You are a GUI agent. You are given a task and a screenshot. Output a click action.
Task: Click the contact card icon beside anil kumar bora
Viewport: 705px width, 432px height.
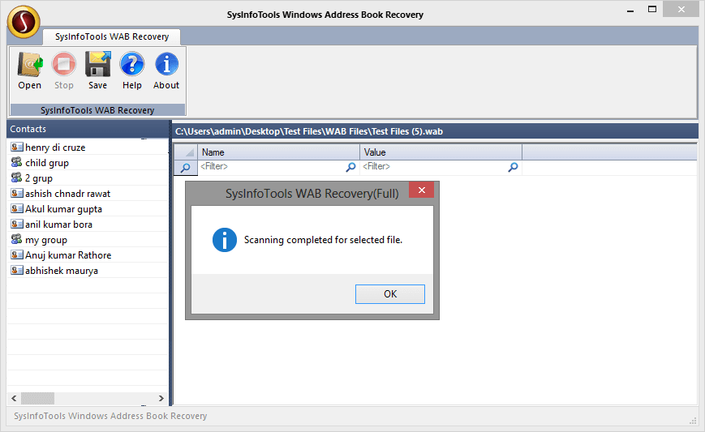click(x=17, y=224)
